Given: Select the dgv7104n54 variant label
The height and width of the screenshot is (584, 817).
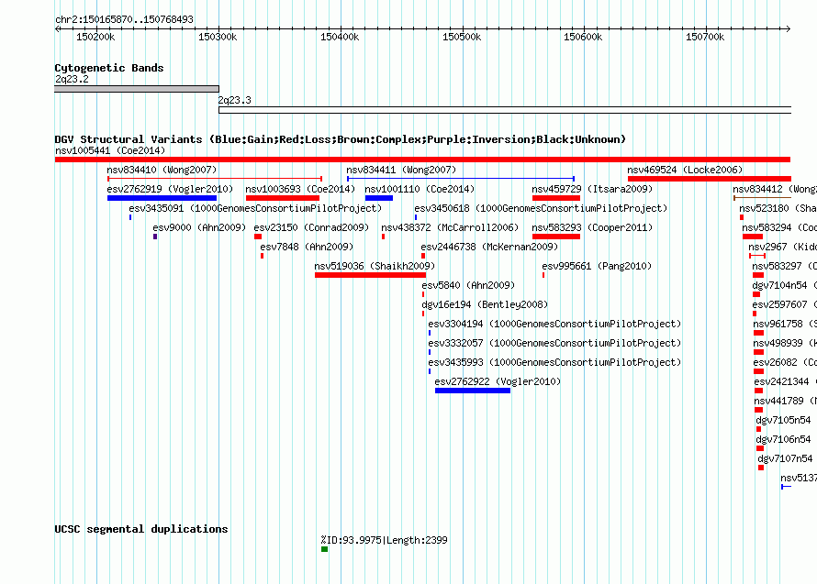Looking at the screenshot, I should point(784,285).
